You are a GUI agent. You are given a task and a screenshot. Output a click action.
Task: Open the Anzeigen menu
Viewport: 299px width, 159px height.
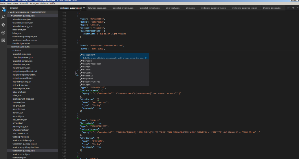(x=34, y=3)
